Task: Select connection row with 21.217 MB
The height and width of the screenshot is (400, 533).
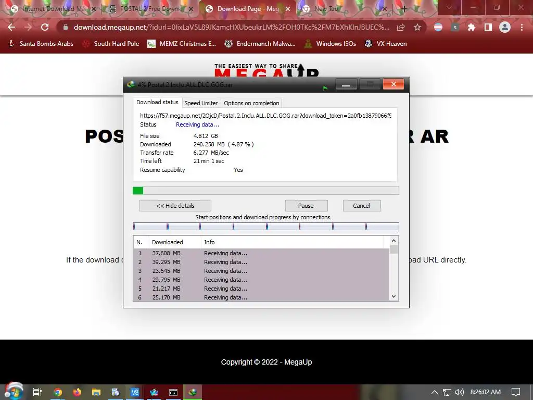Action: click(261, 289)
